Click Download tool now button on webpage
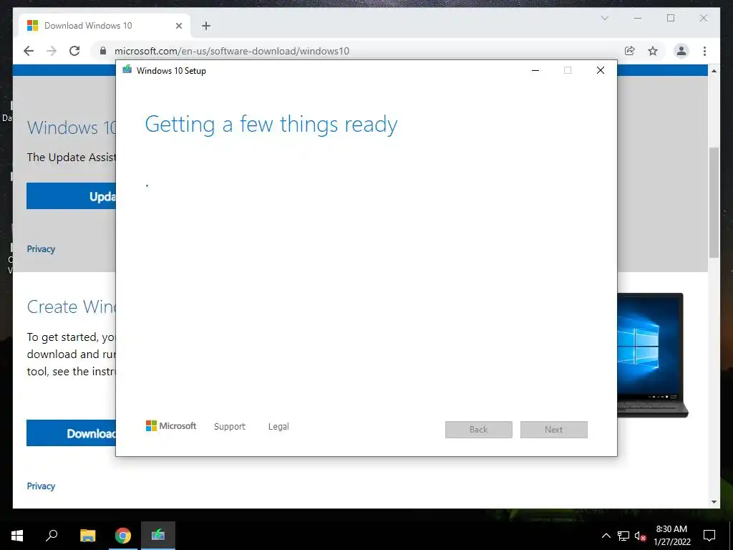733x550 pixels. coord(71,433)
